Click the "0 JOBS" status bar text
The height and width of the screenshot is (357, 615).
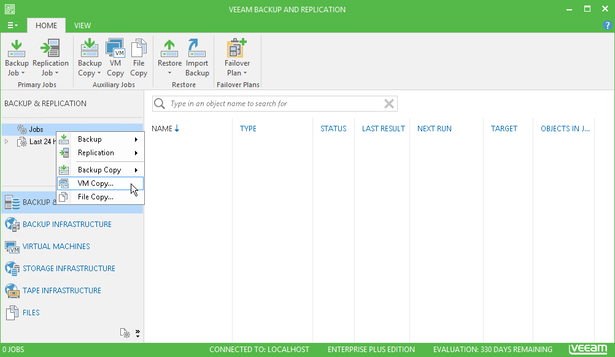14,350
